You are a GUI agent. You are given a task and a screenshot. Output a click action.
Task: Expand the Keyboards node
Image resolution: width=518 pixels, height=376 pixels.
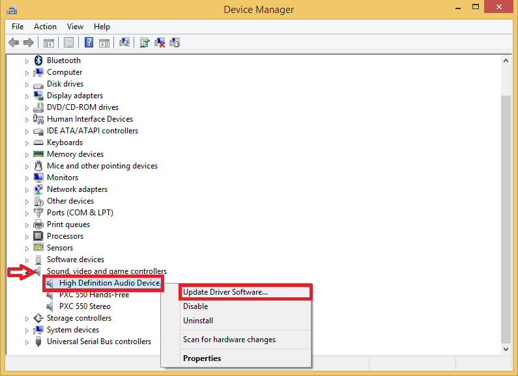pyautogui.click(x=27, y=143)
